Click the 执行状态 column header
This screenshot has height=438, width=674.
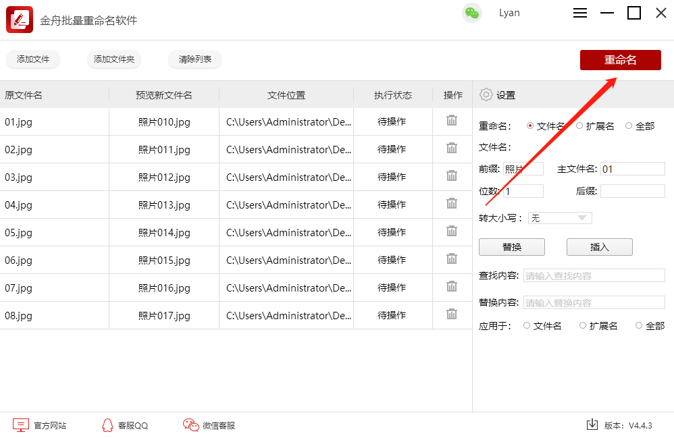coord(393,95)
